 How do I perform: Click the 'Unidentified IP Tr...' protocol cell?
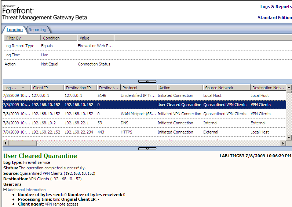138,95
